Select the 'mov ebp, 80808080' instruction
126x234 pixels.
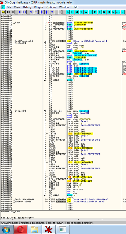coord(79,119)
